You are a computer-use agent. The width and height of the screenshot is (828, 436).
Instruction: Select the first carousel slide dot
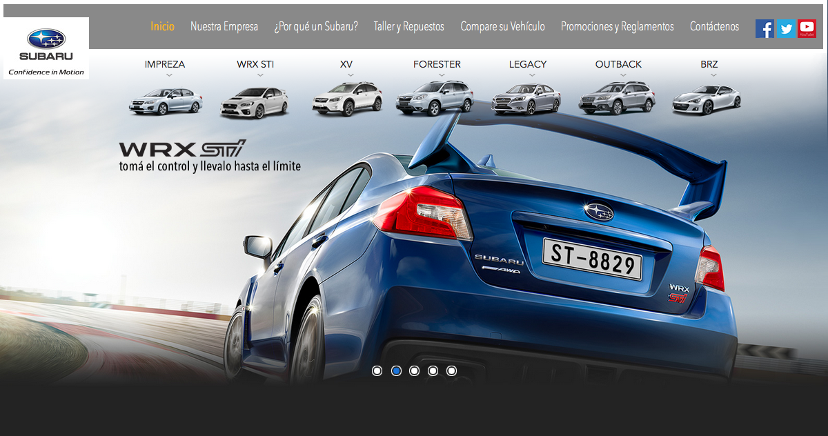click(x=377, y=371)
